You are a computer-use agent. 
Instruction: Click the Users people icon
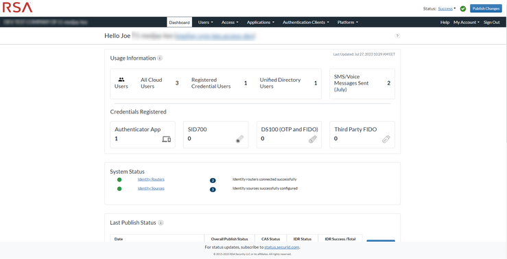pyautogui.click(x=121, y=79)
